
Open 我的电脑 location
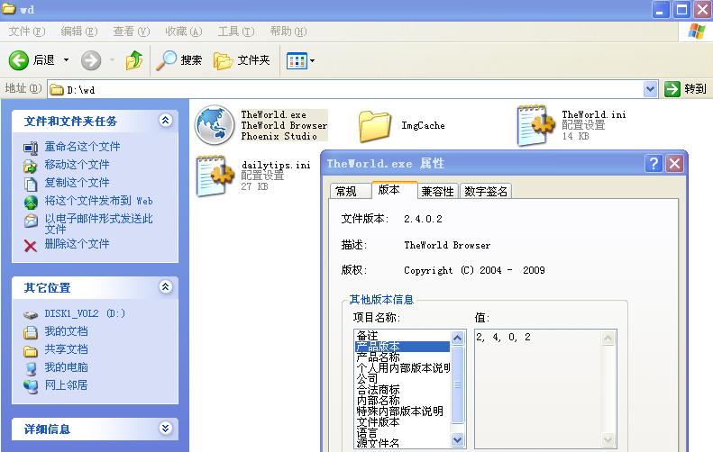(66, 367)
